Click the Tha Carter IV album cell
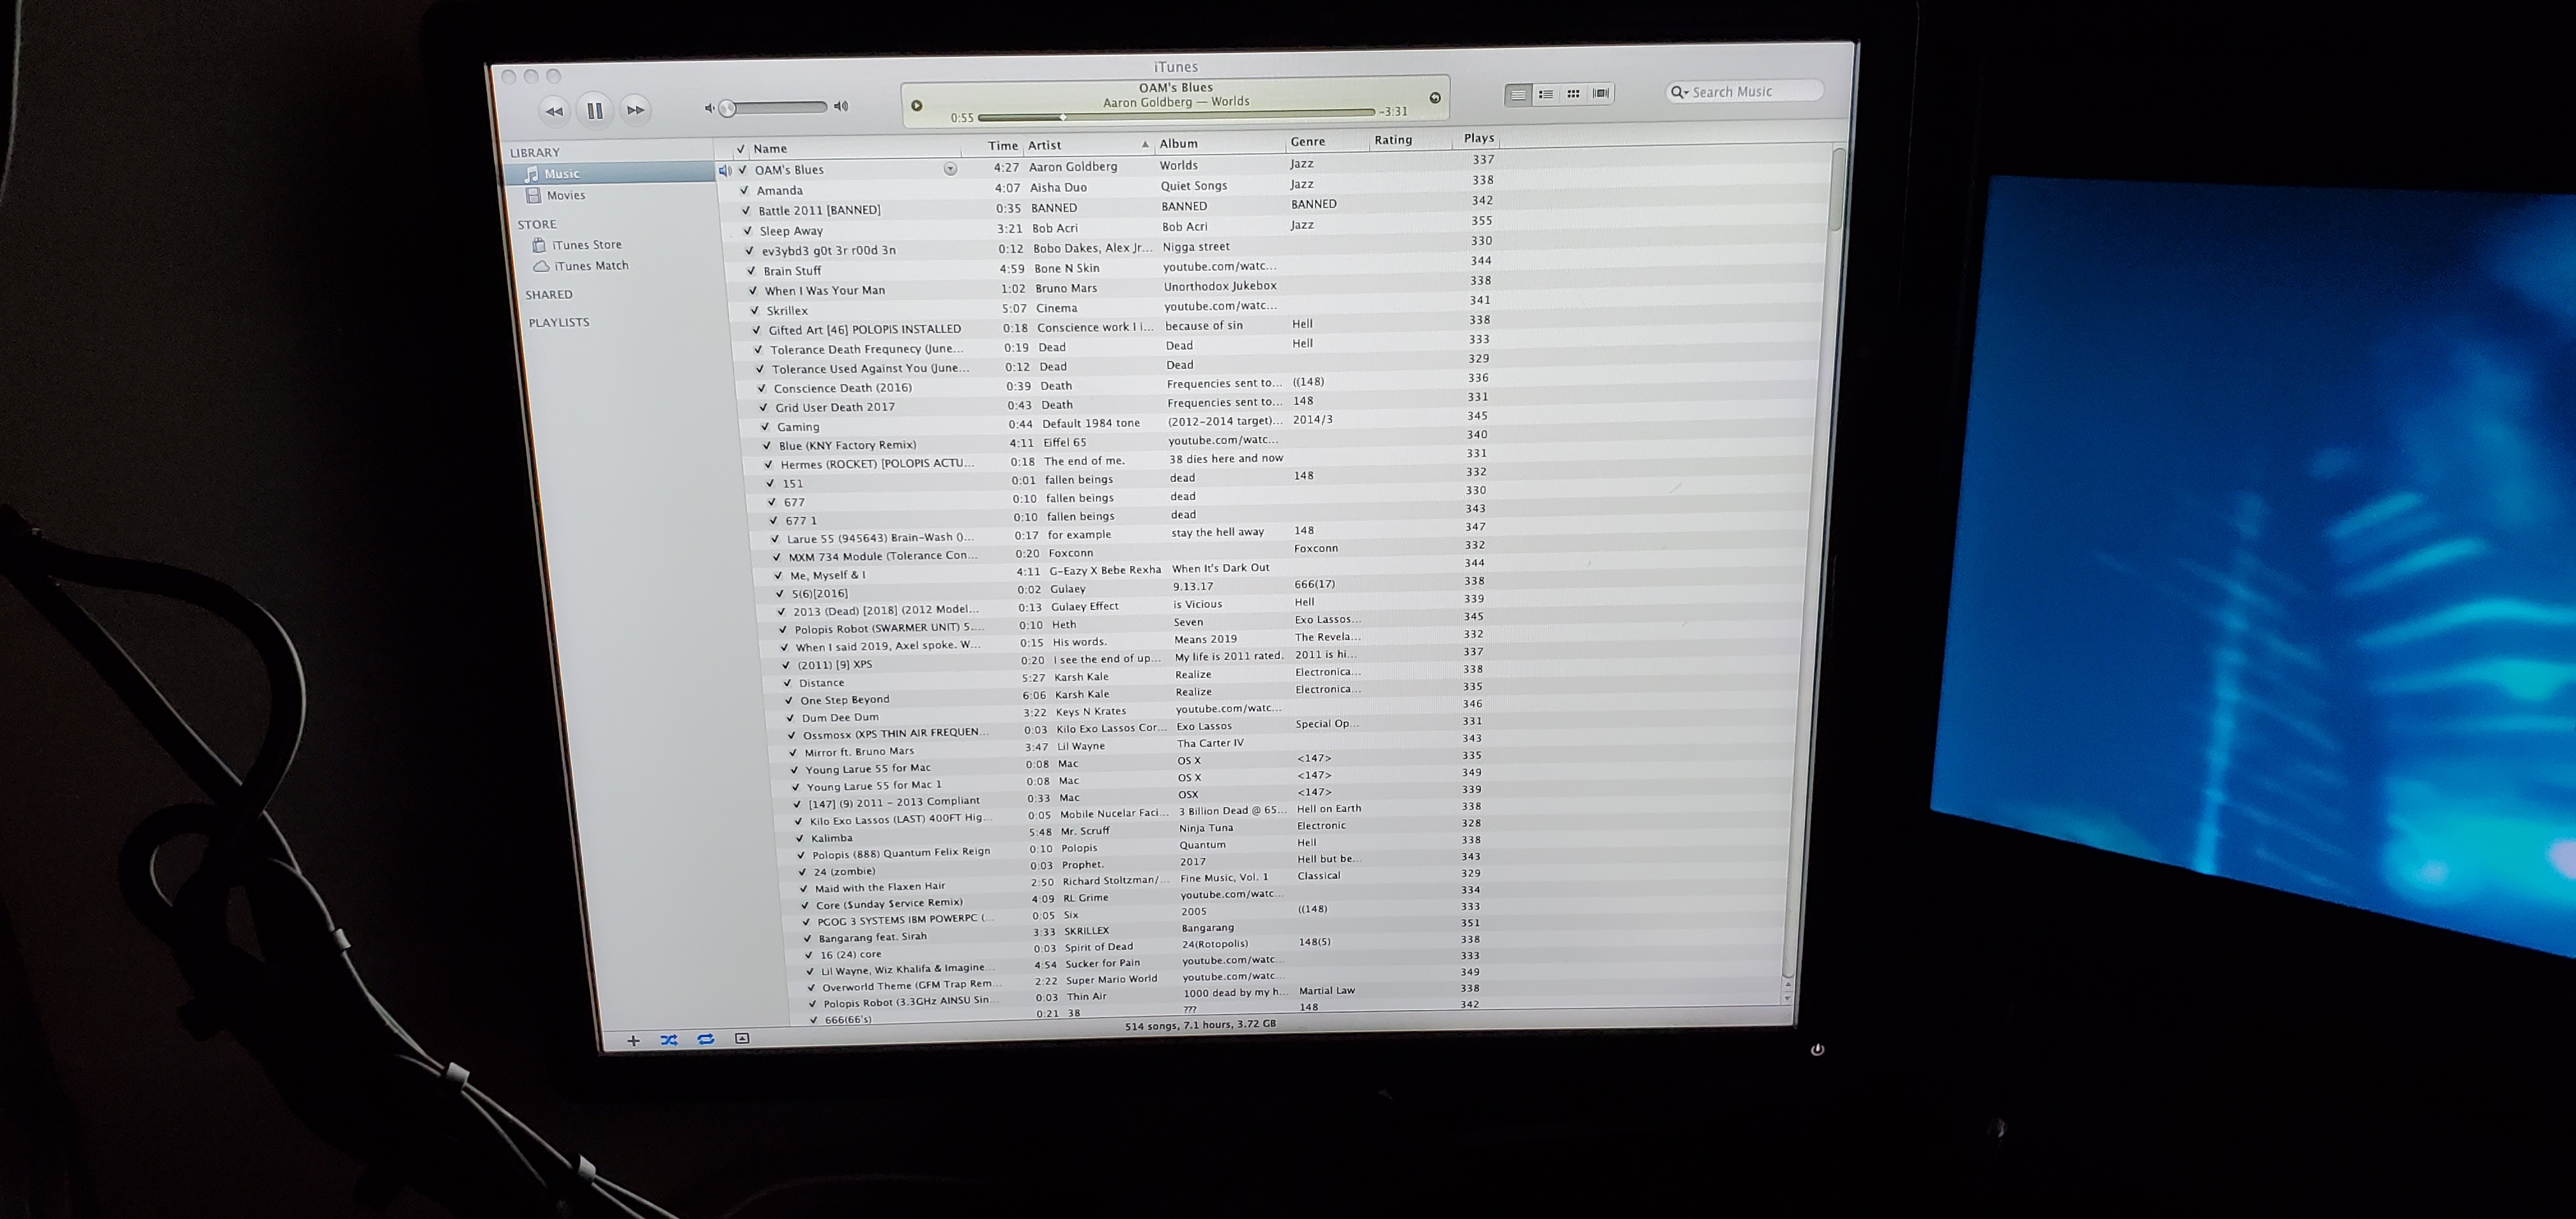Image resolution: width=2576 pixels, height=1219 pixels. click(1210, 743)
